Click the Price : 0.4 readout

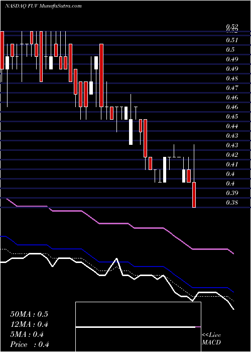(x=30, y=344)
